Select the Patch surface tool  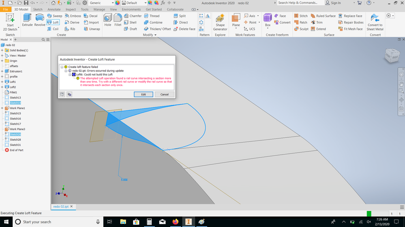301,22
